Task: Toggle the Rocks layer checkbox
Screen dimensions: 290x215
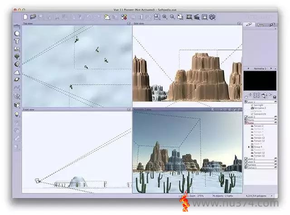Action: [246, 123]
